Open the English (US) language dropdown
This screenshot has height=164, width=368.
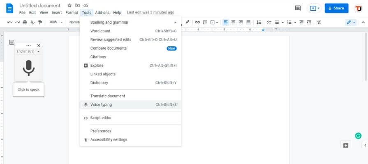pyautogui.click(x=28, y=52)
